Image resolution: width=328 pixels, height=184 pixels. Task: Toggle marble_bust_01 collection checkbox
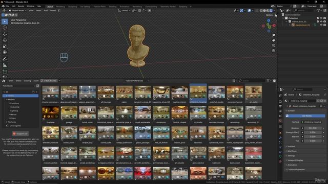pyautogui.click(x=318, y=21)
